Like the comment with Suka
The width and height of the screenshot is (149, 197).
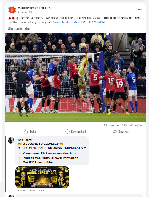[x=32, y=191]
